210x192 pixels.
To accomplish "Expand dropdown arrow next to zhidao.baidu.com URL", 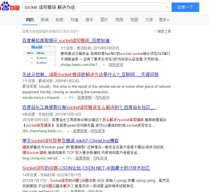I will point(104,65).
